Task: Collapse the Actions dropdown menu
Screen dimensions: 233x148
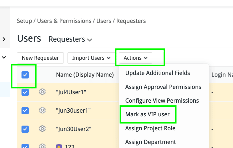Action: click(135, 58)
